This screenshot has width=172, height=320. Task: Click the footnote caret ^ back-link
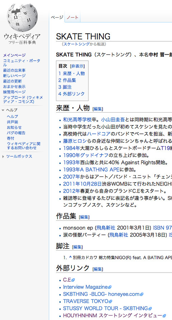click(70, 257)
